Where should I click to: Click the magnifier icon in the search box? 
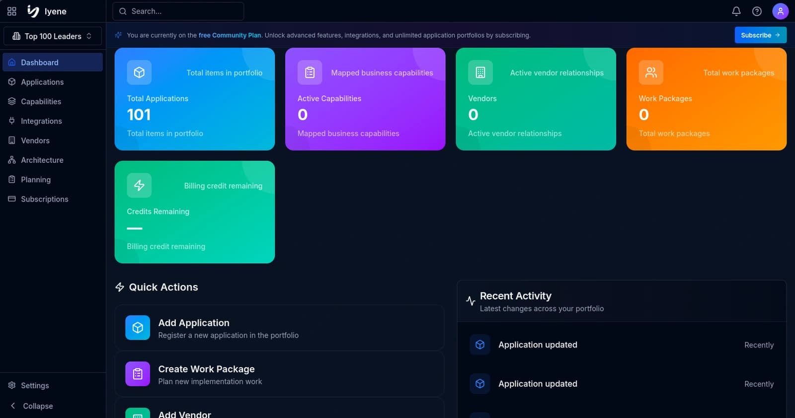[123, 11]
